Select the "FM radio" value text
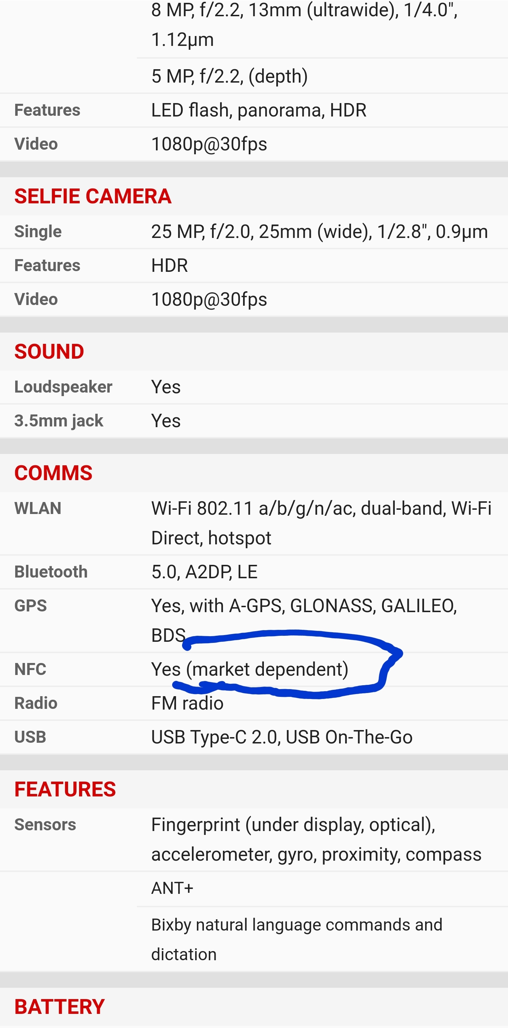 (x=187, y=703)
